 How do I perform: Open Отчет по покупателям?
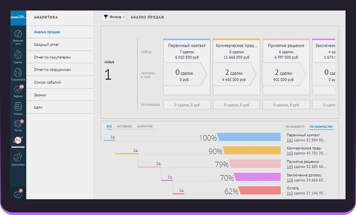pyautogui.click(x=52, y=57)
